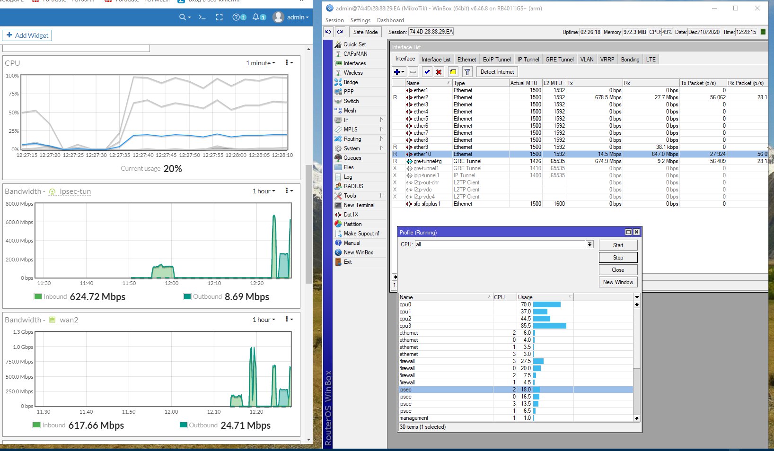Open CAPsMAN in WinBox sidebar
The image size is (774, 451).
click(355, 54)
